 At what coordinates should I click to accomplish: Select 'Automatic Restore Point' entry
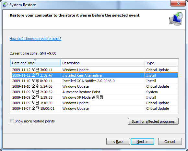click(81, 92)
